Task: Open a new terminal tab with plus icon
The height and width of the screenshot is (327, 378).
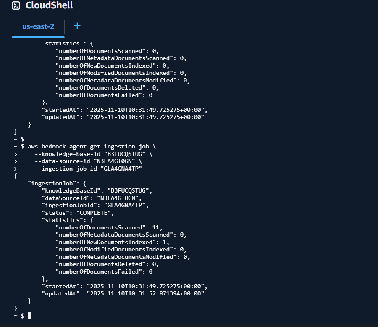Action: pos(77,26)
